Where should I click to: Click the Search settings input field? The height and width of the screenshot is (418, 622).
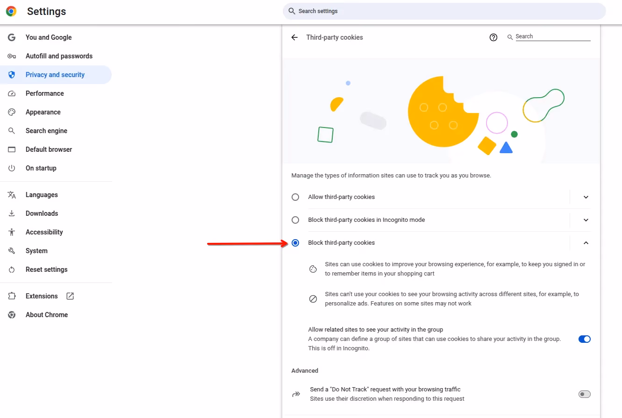(444, 11)
